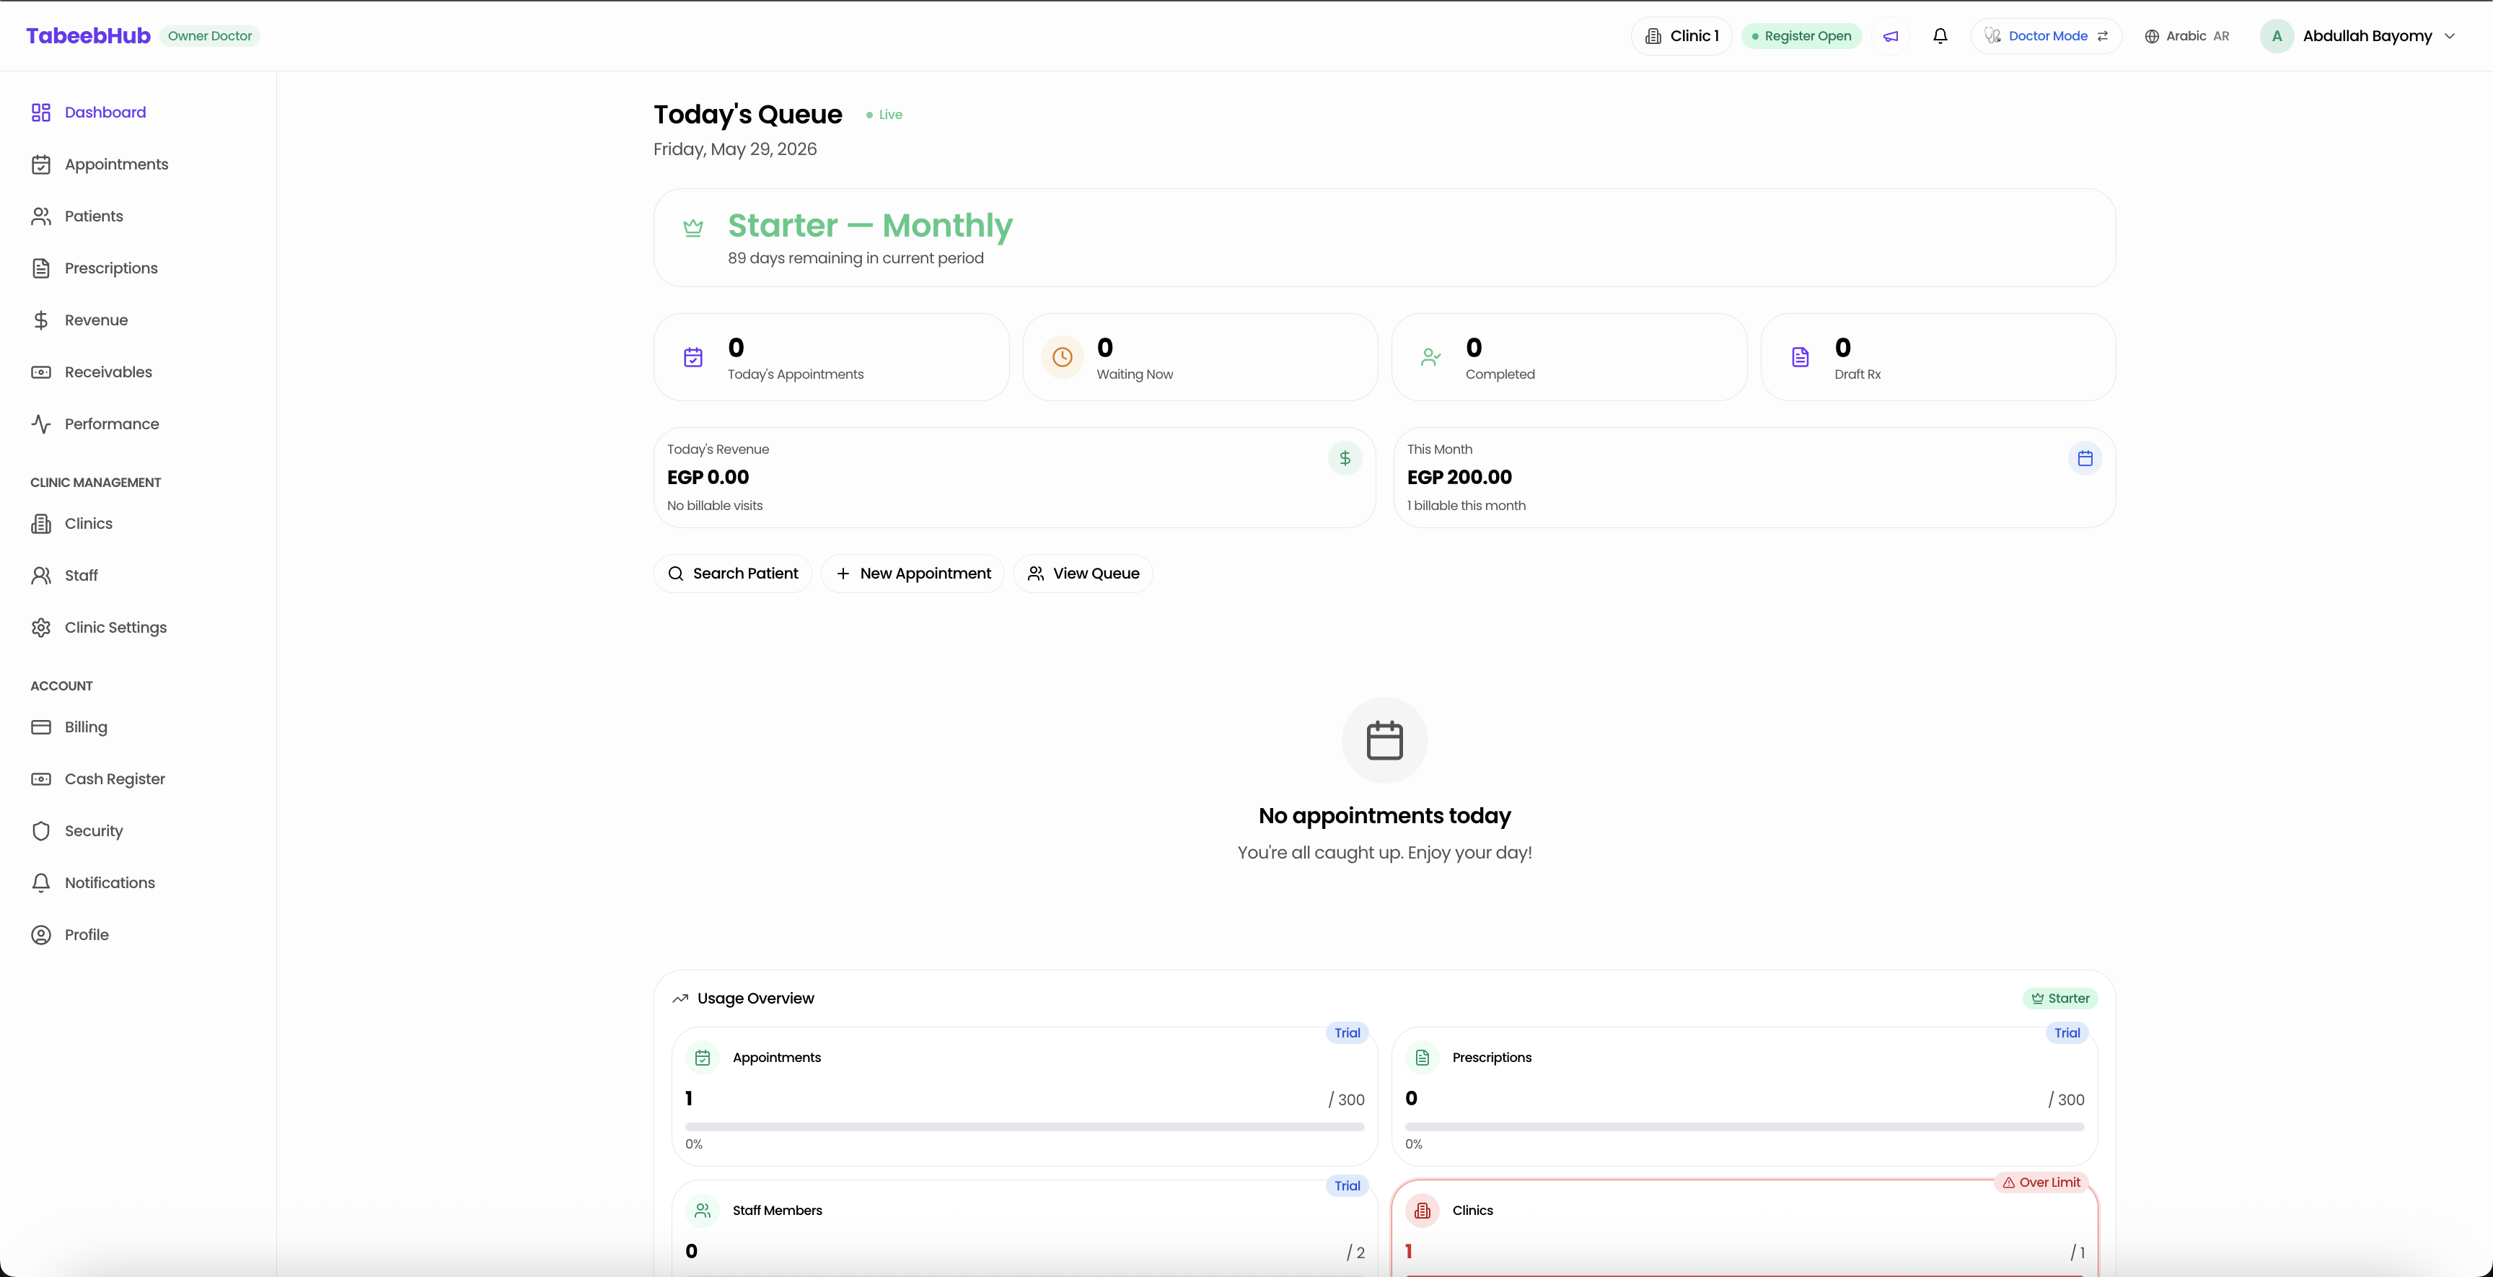Click Search Patient button

(x=733, y=574)
